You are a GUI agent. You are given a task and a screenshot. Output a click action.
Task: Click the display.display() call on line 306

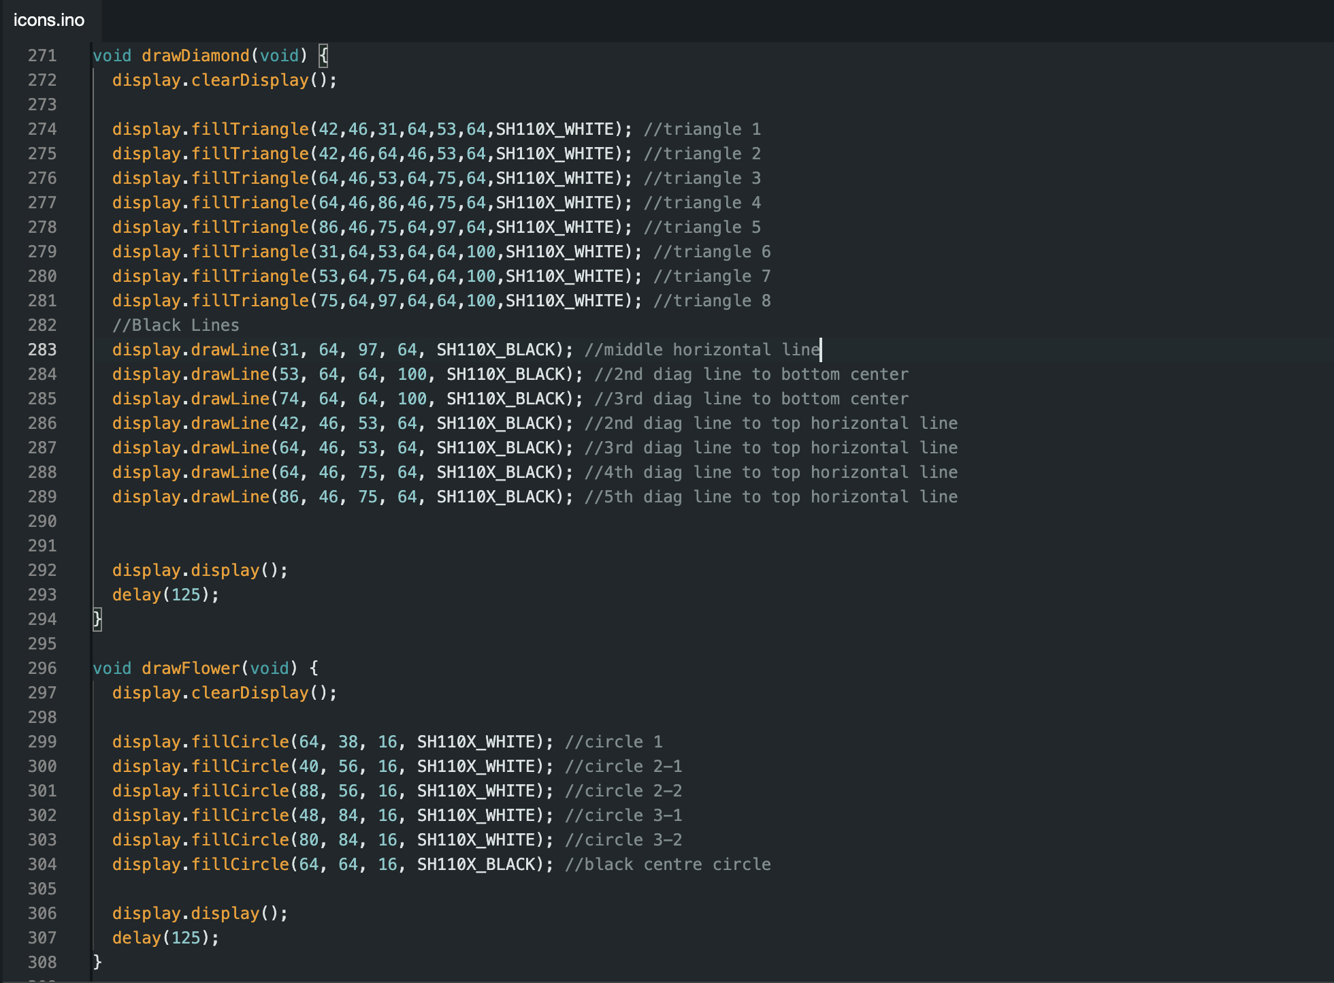[197, 913]
